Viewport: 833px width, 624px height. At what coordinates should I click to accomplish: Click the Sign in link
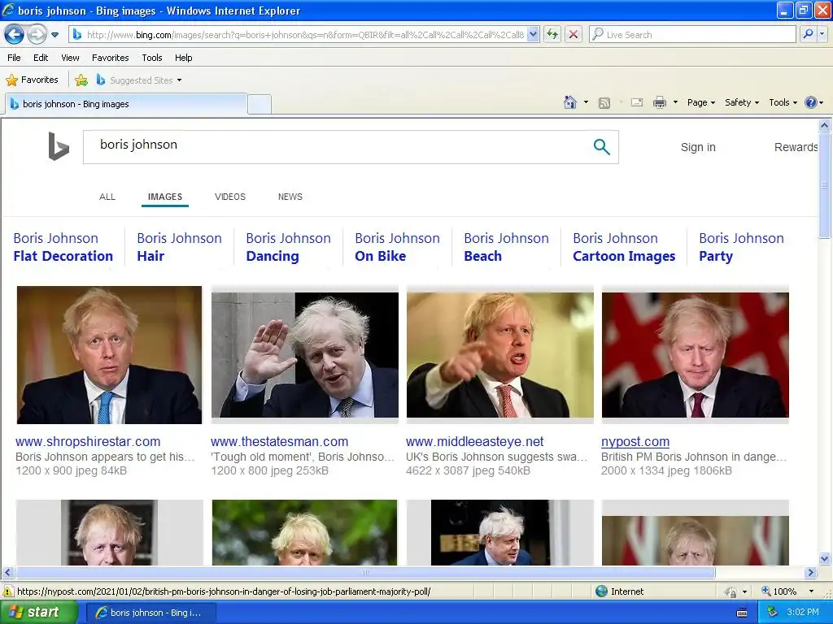pos(698,147)
